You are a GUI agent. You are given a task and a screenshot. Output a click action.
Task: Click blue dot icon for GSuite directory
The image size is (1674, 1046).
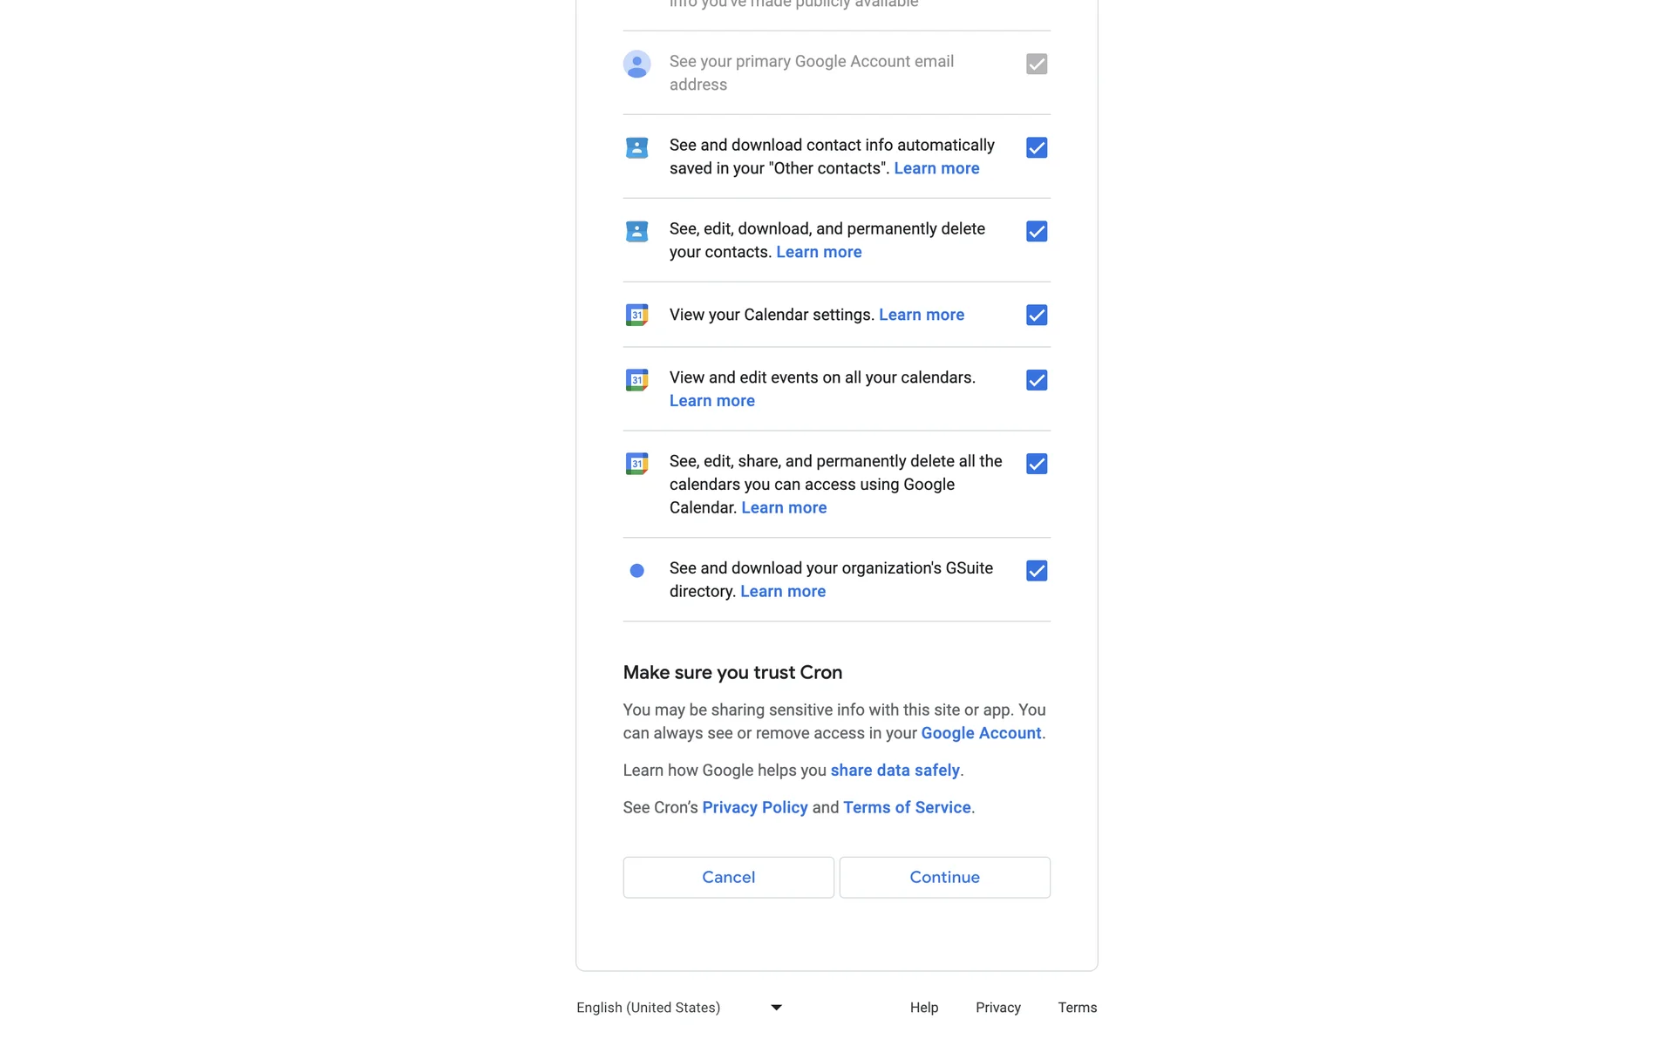pyautogui.click(x=636, y=571)
